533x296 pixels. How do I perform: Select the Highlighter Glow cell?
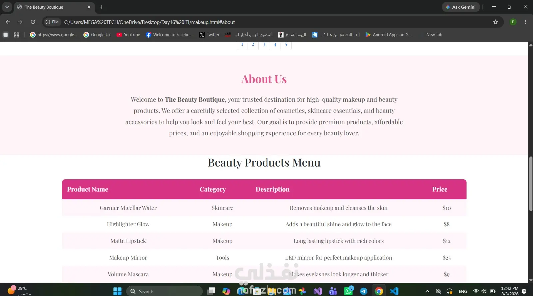coord(128,224)
